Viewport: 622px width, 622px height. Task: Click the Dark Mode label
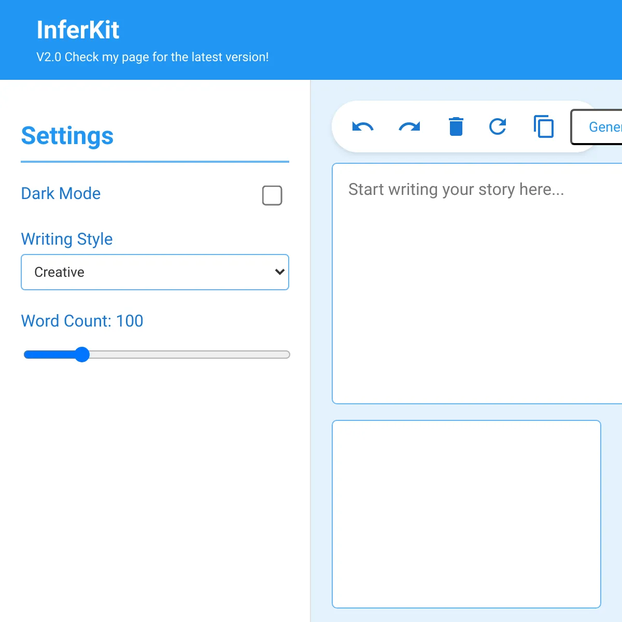pos(61,193)
